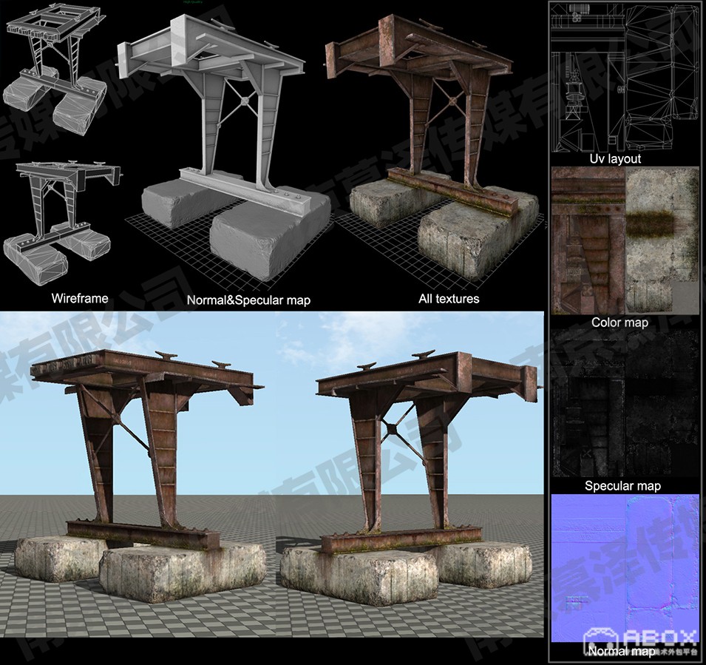This screenshot has width=706, height=665.
Task: Click the Normal&Specular map caption
Action: [248, 300]
